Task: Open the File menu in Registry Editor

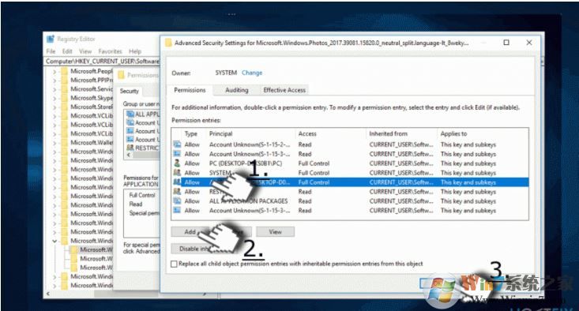Action: [51, 51]
